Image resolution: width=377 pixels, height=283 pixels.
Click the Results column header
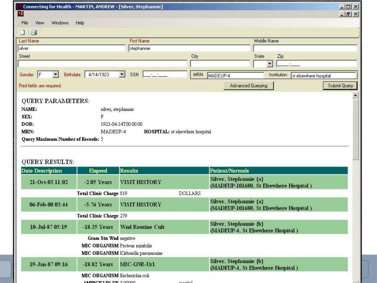point(164,171)
